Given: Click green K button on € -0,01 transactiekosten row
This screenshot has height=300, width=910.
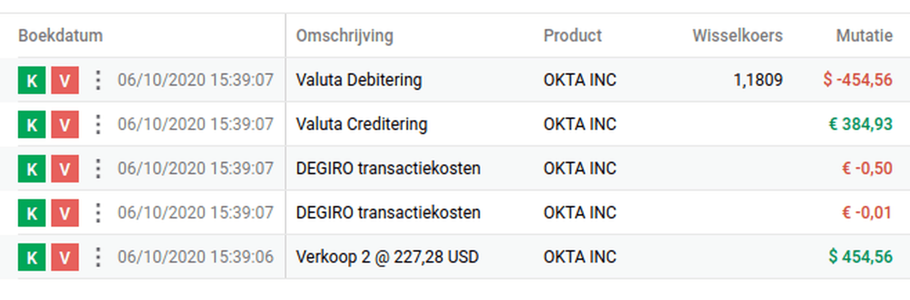Looking at the screenshot, I should [32, 213].
